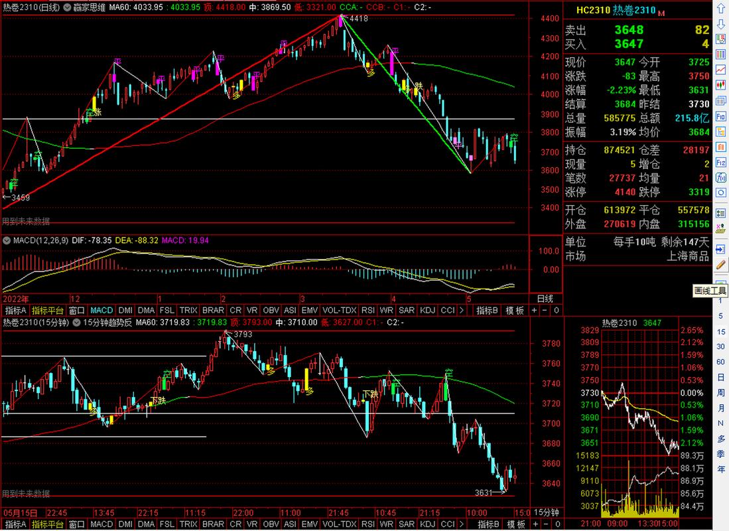The height and width of the screenshot is (531, 729).
Task: Click 指标平台 button under the daily chart
Action: (x=48, y=310)
